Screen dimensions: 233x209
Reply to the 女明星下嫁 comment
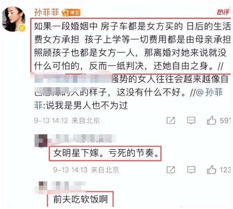point(191,170)
